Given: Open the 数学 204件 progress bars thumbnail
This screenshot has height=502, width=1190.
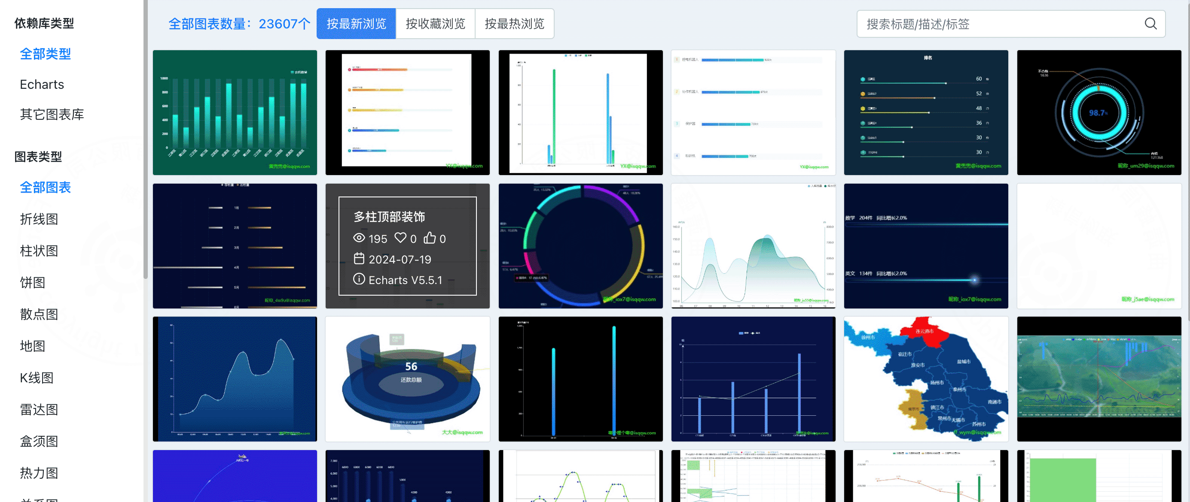Looking at the screenshot, I should pos(926,246).
